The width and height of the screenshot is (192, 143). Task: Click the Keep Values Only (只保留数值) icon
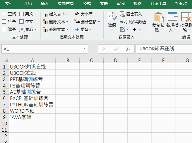click(x=123, y=22)
